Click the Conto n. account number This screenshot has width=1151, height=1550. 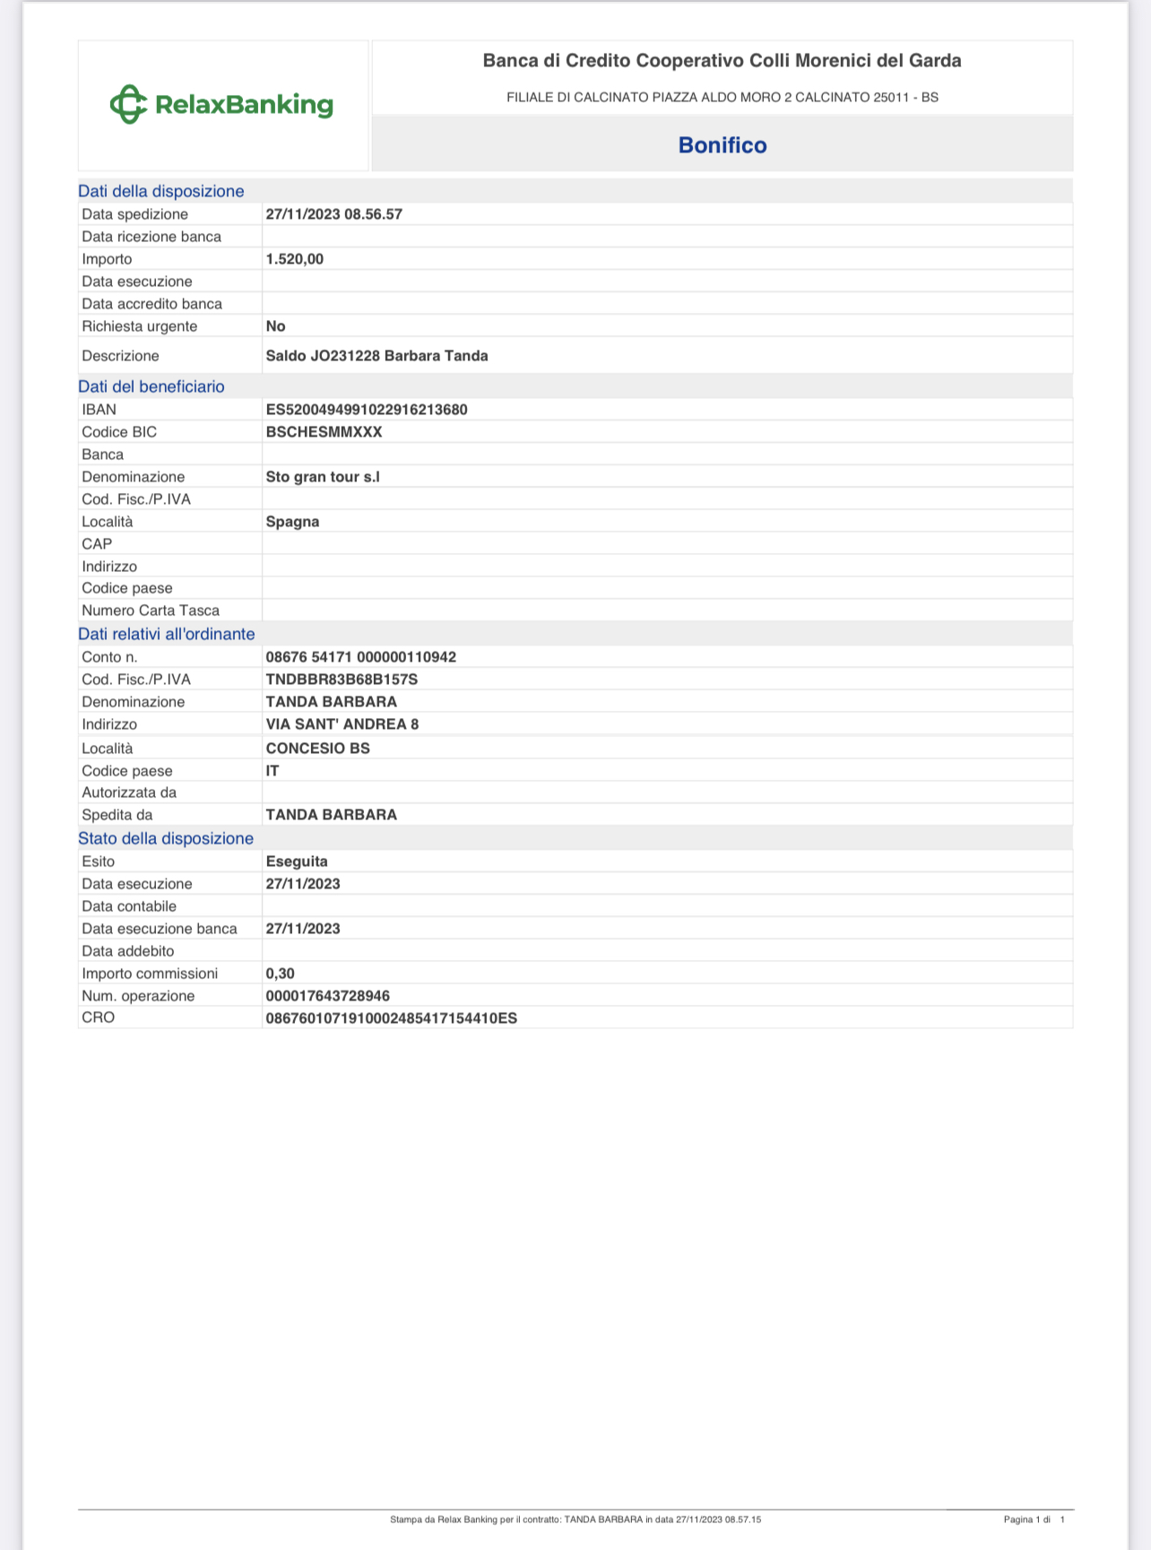click(361, 657)
